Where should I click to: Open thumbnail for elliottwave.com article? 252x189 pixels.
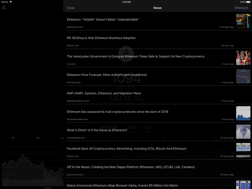pos(243,21)
